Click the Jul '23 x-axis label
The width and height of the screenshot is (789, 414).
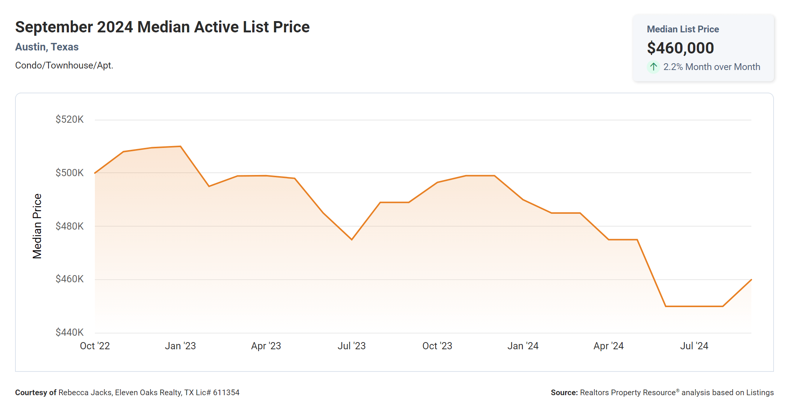(352, 346)
